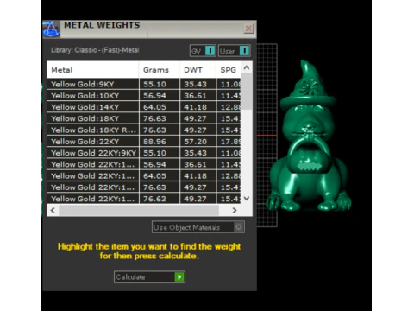Click the SPG column header

(x=229, y=70)
